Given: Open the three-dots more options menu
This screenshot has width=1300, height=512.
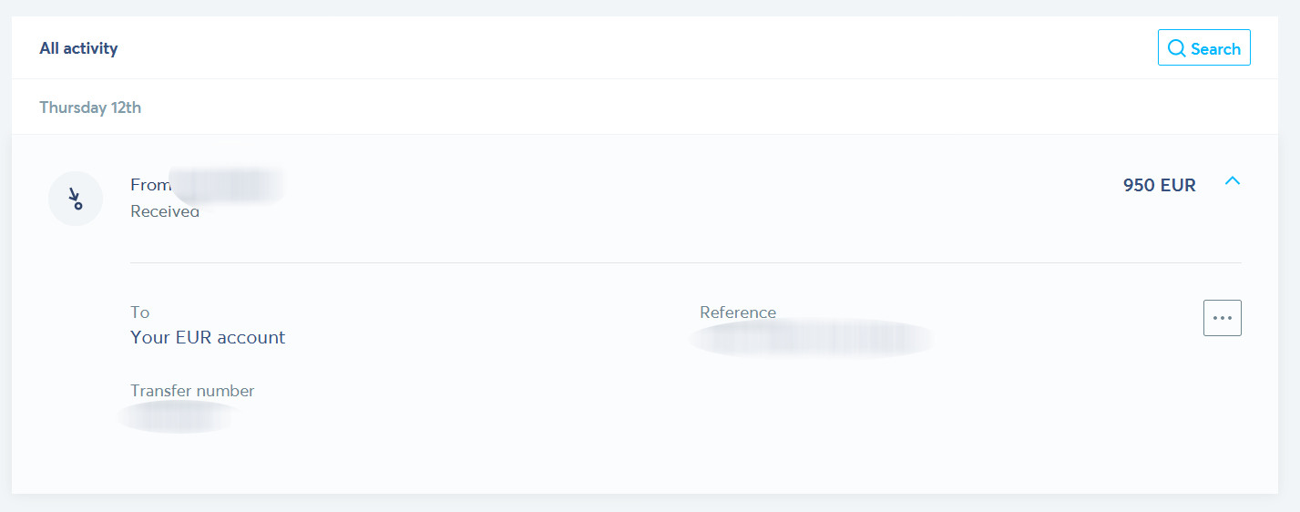Looking at the screenshot, I should click(1223, 318).
